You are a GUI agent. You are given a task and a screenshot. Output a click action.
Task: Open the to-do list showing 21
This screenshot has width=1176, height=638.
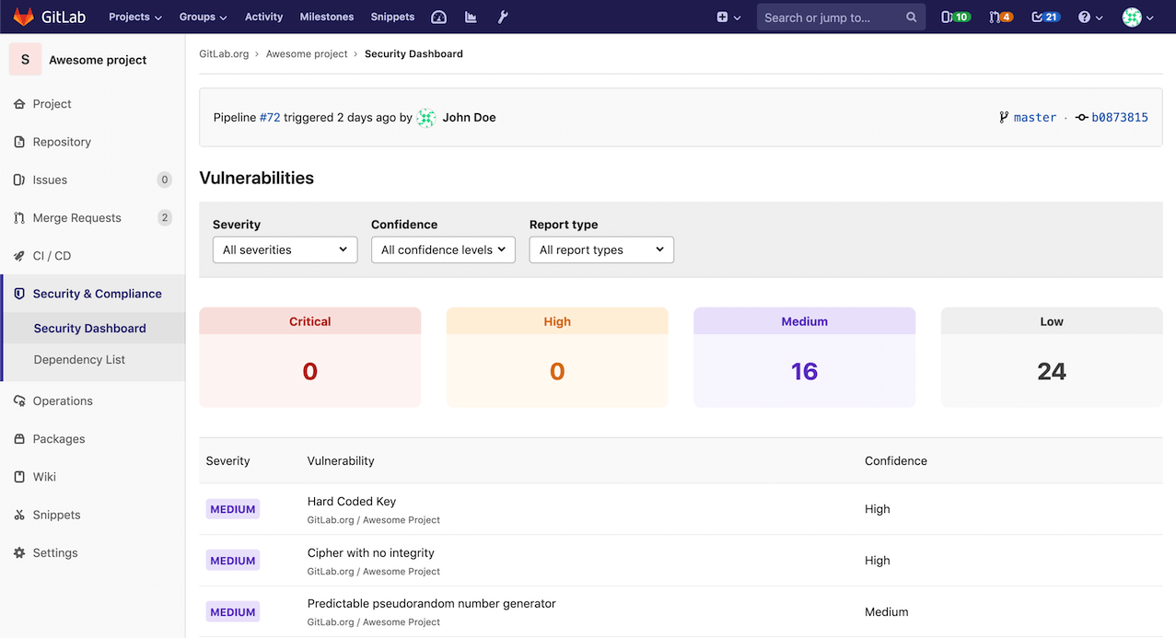tap(1045, 17)
